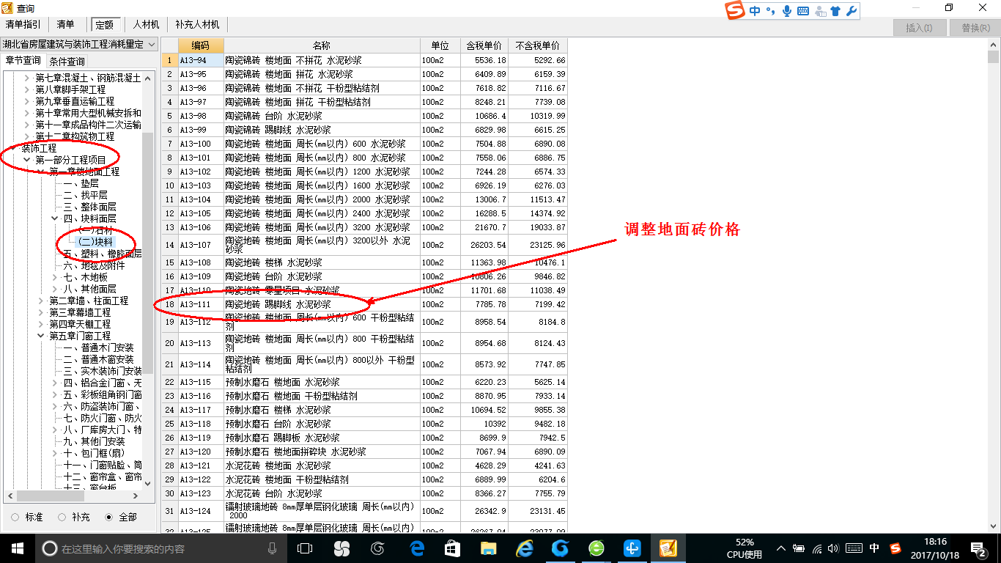Viewport: 1001px width, 563px height.
Task: Open File Explorer on taskbar
Action: 488,548
